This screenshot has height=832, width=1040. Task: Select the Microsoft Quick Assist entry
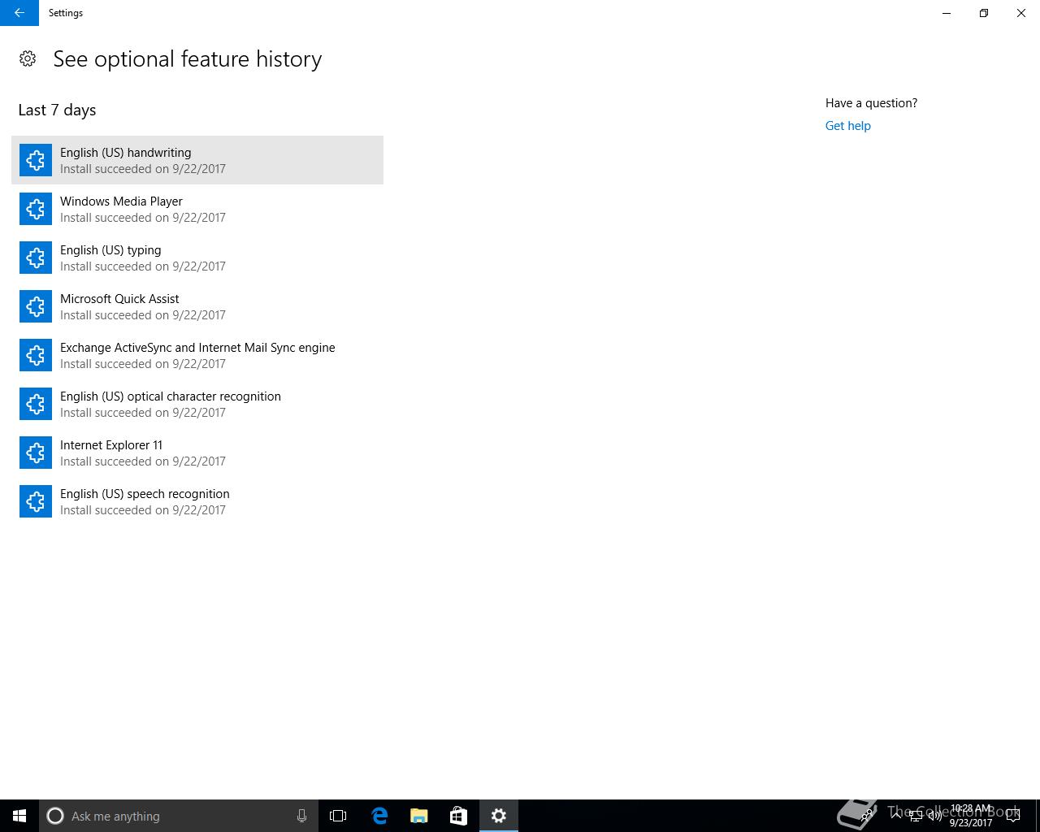coord(197,306)
